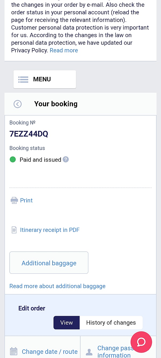161x358 pixels.
Task: Select Change date / route option
Action: pos(50,352)
